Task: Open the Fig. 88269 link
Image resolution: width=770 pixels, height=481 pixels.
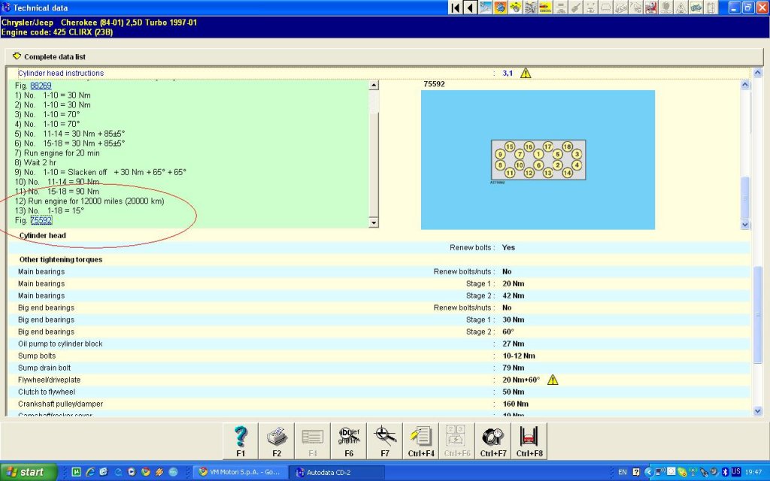Action: point(41,86)
